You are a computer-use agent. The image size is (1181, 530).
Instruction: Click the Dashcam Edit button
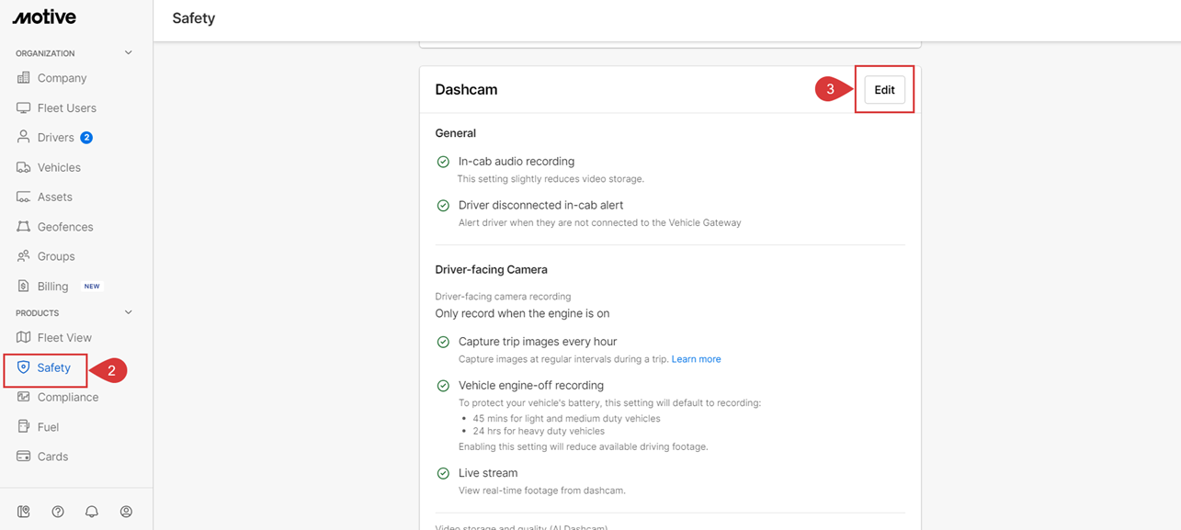[884, 90]
